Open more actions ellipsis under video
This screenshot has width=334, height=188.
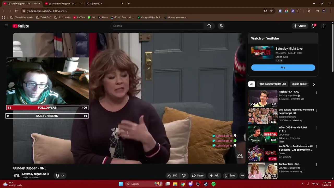pos(242,175)
